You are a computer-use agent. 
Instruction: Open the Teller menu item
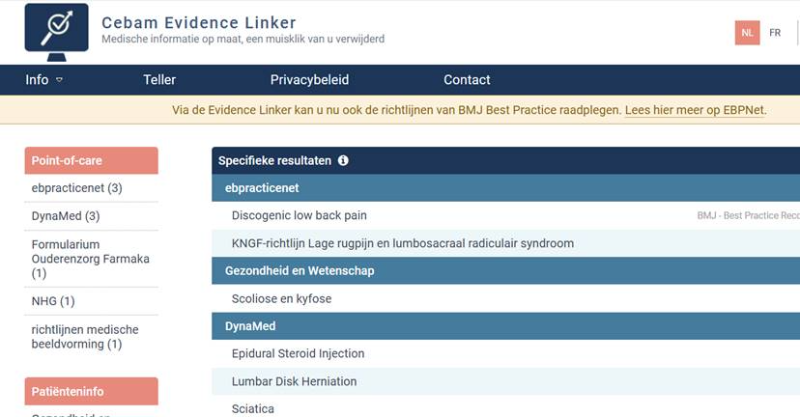pyautogui.click(x=159, y=80)
